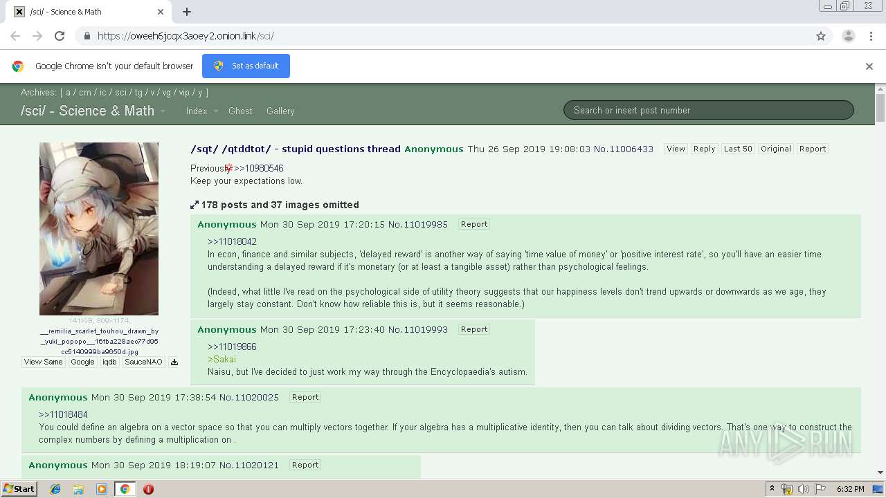View thread No.11006433

(676, 149)
